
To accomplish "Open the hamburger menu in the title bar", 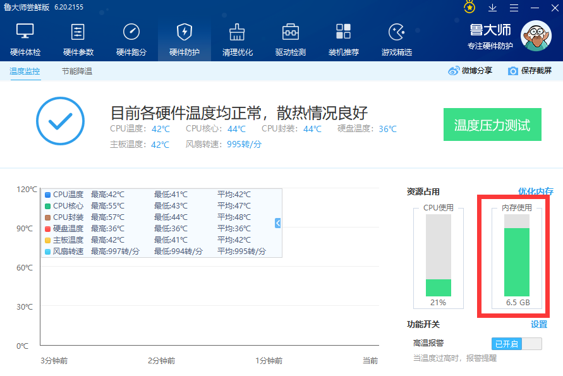I will click(x=514, y=8).
